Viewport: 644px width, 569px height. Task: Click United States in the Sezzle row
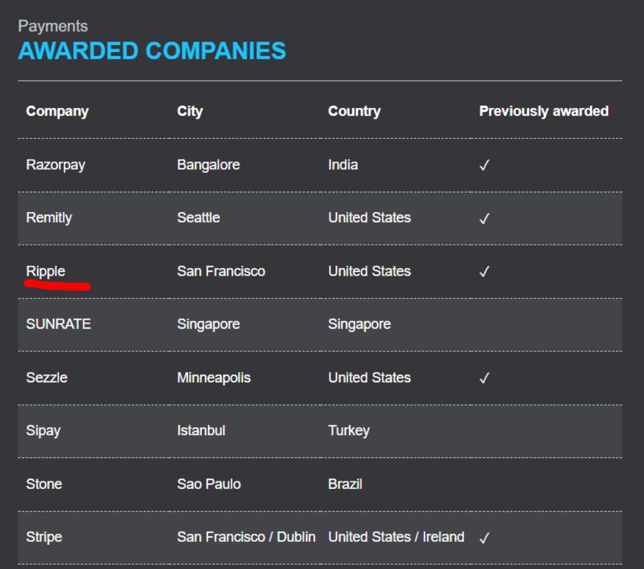[x=369, y=377]
